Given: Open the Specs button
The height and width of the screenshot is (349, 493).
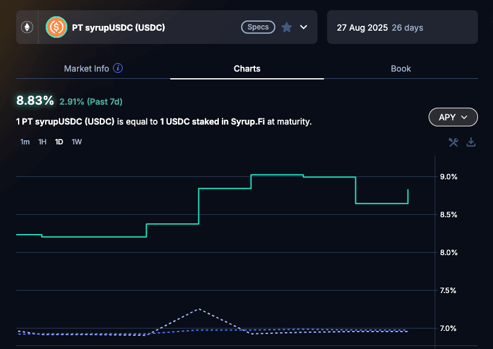Looking at the screenshot, I should [258, 27].
